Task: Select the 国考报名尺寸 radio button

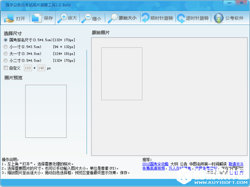Action: point(6,40)
